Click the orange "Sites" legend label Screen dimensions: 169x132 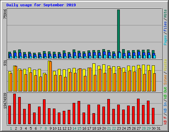165,80
